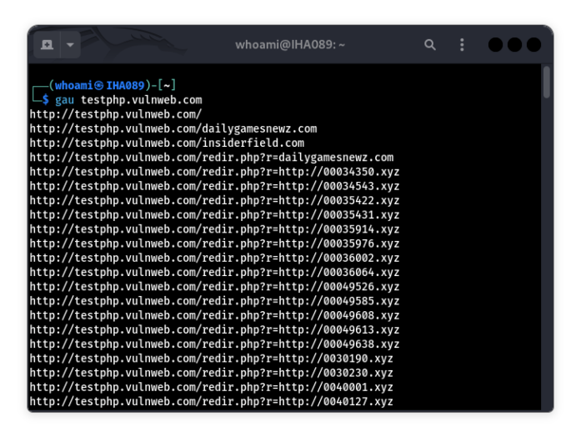Screen dimensions: 581x442
Task: Minimize the terminal window
Action: [x=495, y=45]
